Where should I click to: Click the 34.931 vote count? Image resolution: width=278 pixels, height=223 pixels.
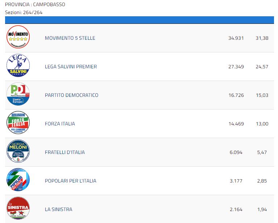(x=236, y=38)
